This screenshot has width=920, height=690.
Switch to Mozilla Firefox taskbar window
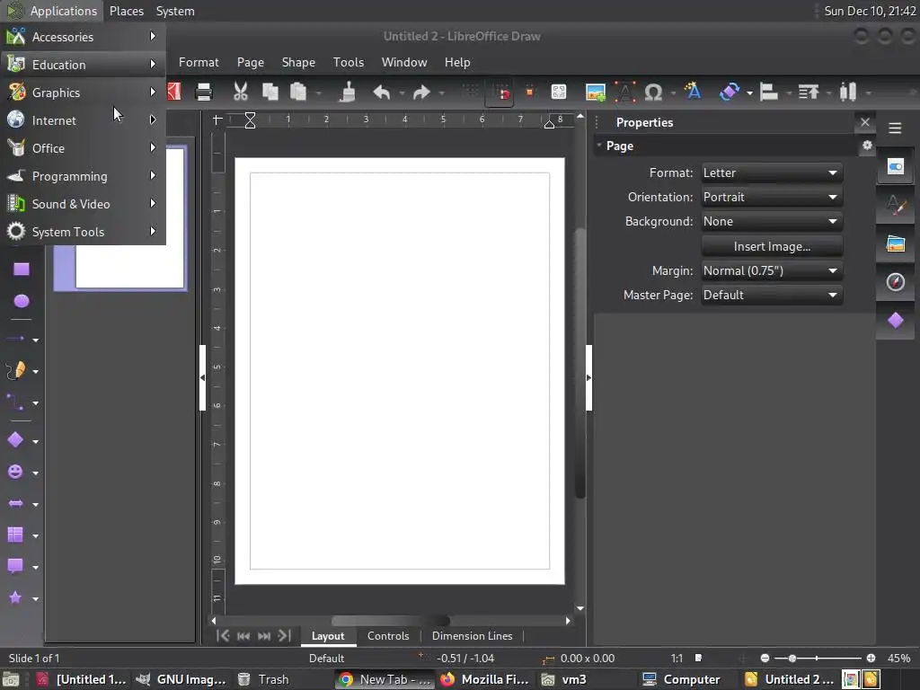click(x=485, y=679)
